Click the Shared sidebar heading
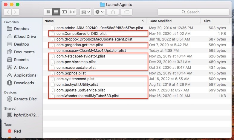 pyautogui.click(x=10, y=108)
